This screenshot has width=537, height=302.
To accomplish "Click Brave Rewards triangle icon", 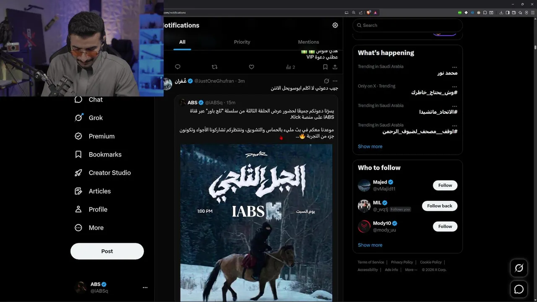I will tap(375, 13).
